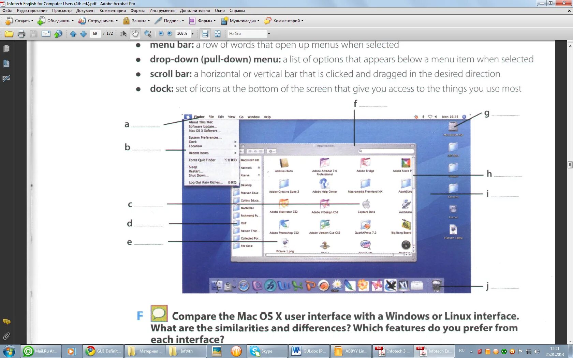
Task: Switch to ABBYY Lingvo taskbar button
Action: coord(351,351)
